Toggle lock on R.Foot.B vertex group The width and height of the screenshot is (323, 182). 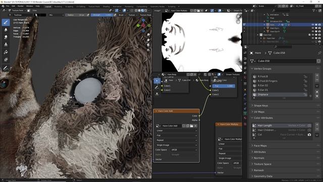tap(305, 76)
